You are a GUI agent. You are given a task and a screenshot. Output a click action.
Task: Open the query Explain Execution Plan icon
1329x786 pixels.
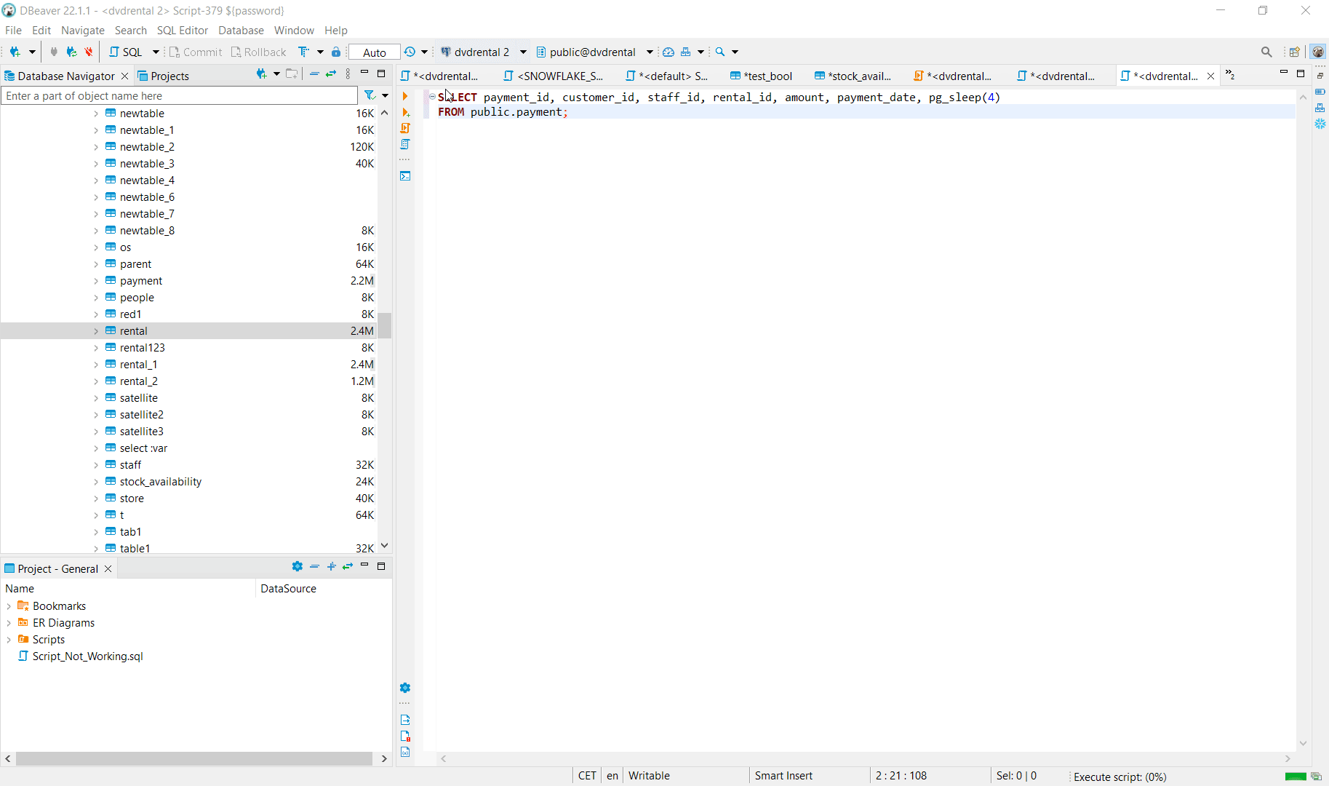[x=405, y=144]
